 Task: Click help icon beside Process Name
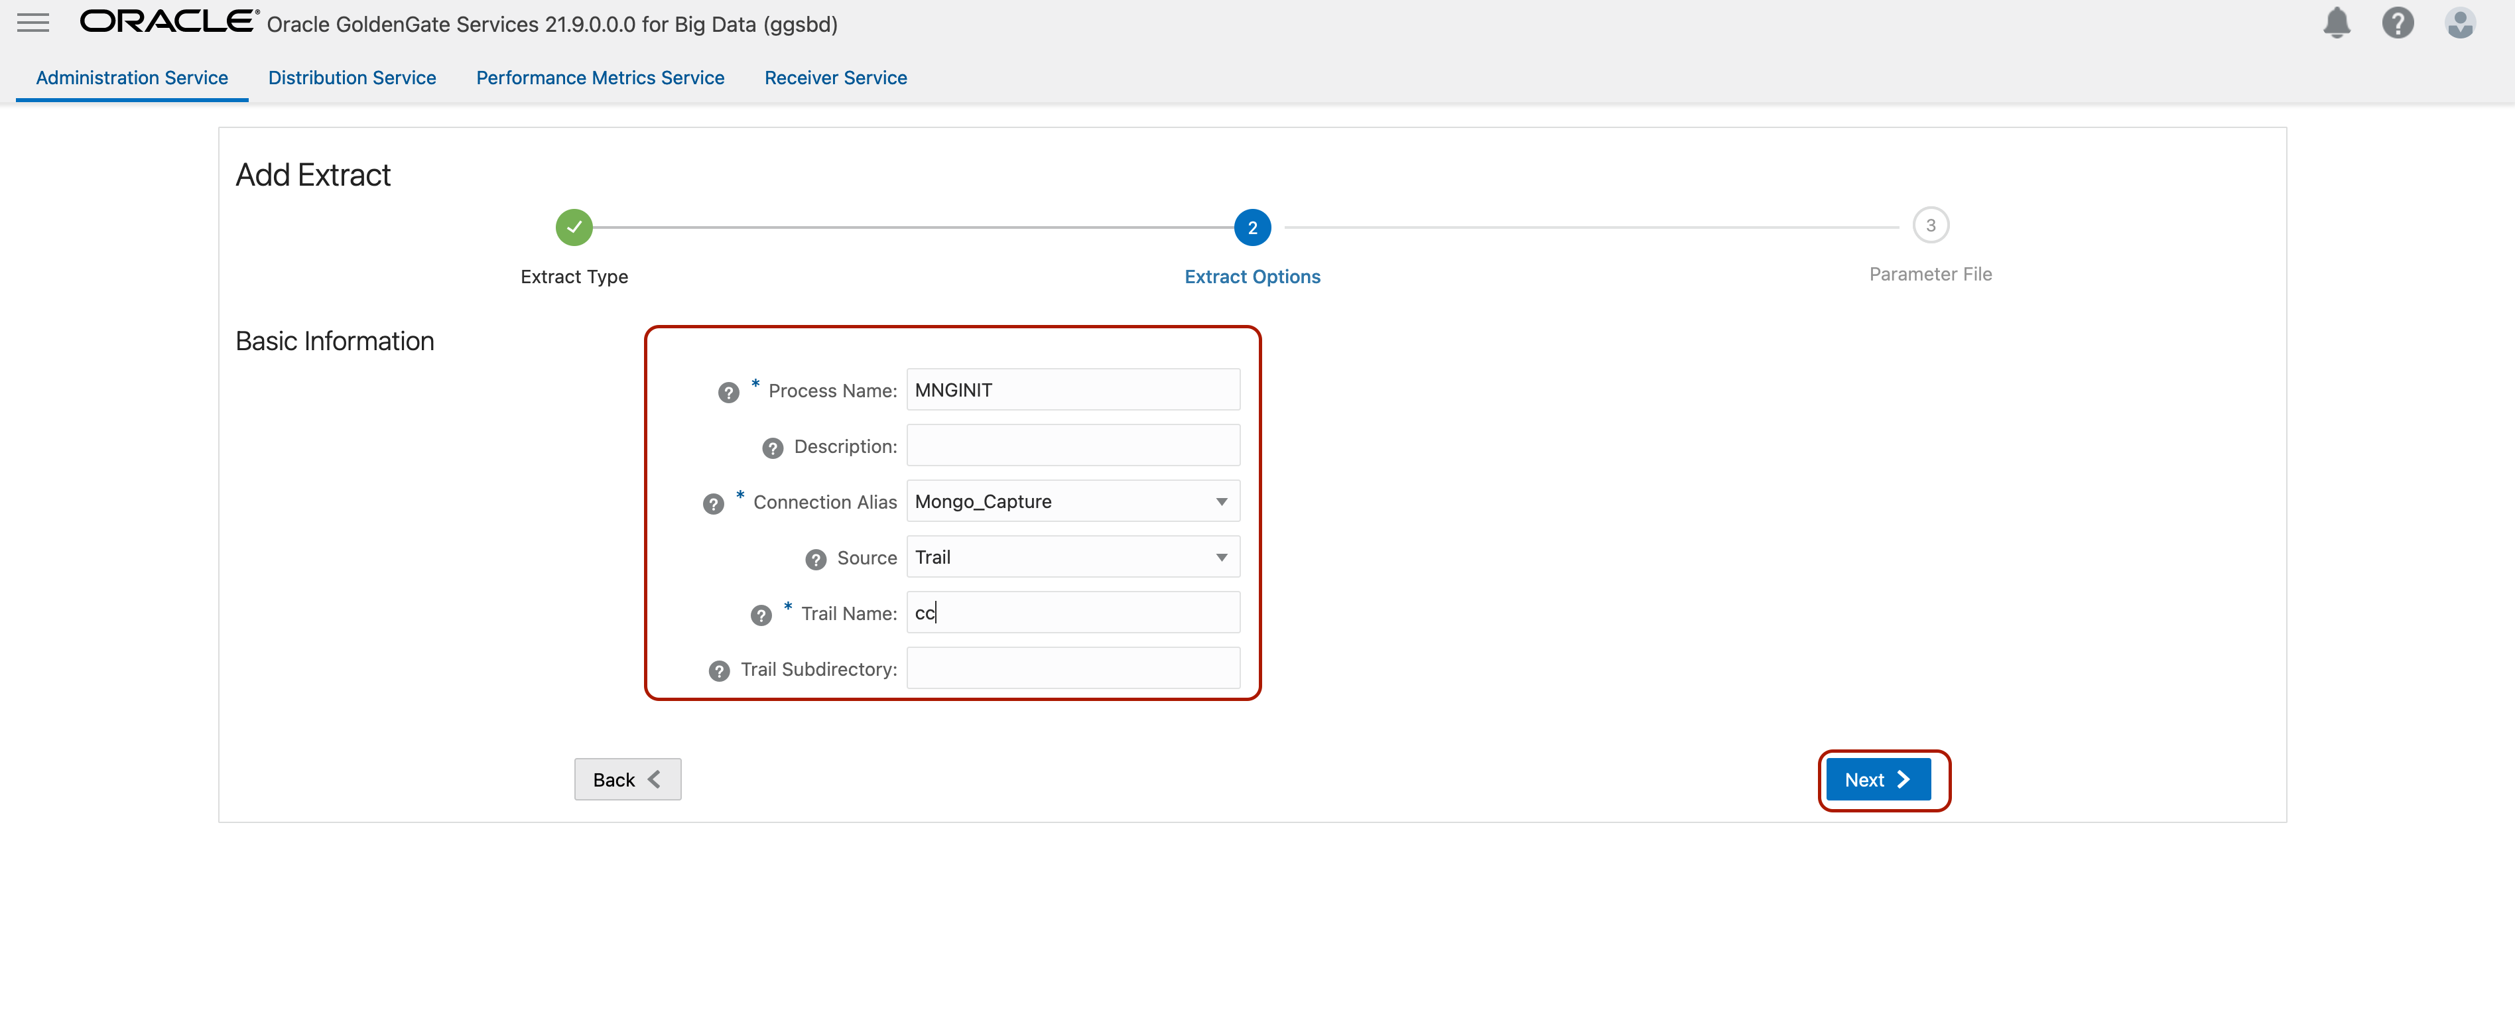728,393
